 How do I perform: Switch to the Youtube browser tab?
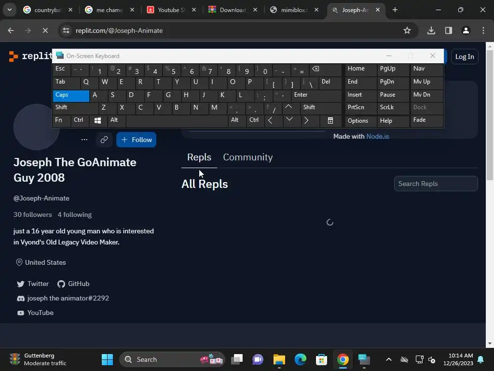[x=171, y=10]
